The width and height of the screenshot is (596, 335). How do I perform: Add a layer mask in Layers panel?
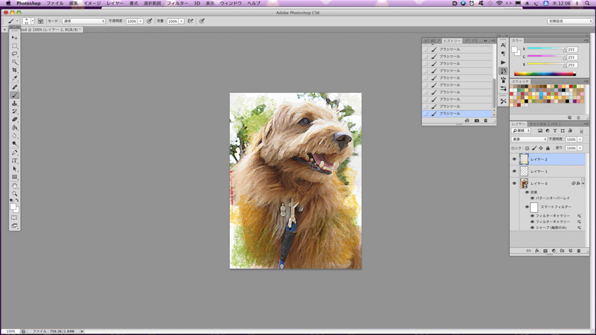point(545,251)
